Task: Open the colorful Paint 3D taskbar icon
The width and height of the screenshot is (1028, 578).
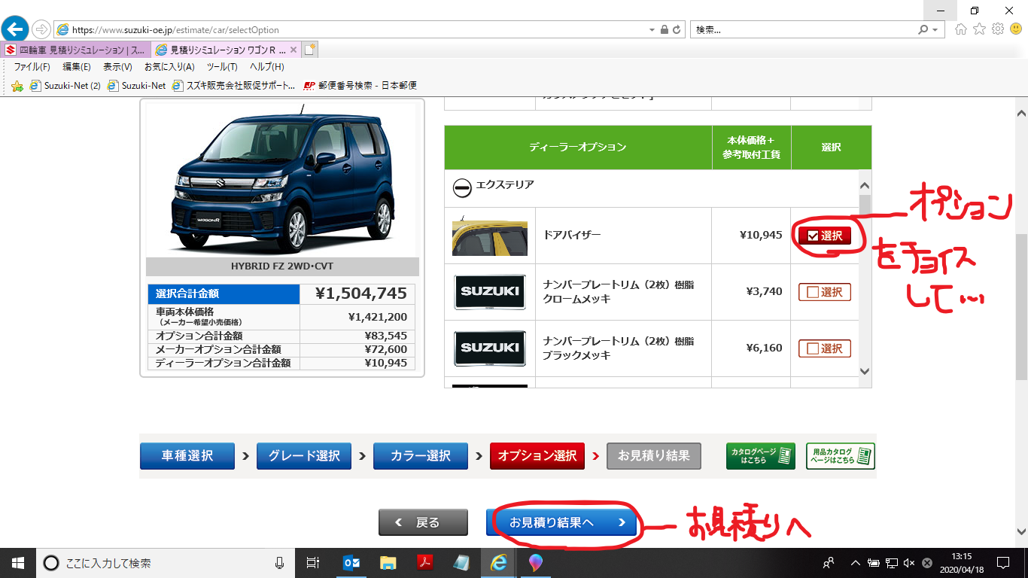Action: click(x=535, y=562)
